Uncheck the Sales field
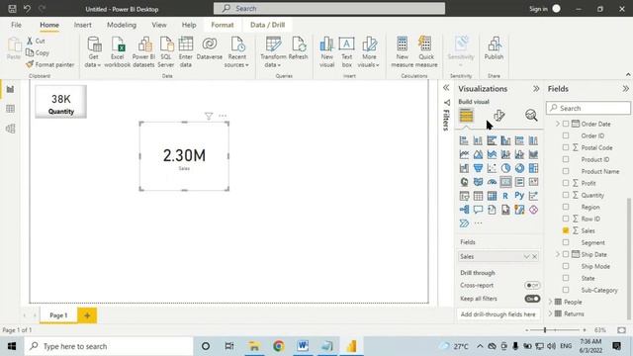633x356 pixels. [x=566, y=230]
